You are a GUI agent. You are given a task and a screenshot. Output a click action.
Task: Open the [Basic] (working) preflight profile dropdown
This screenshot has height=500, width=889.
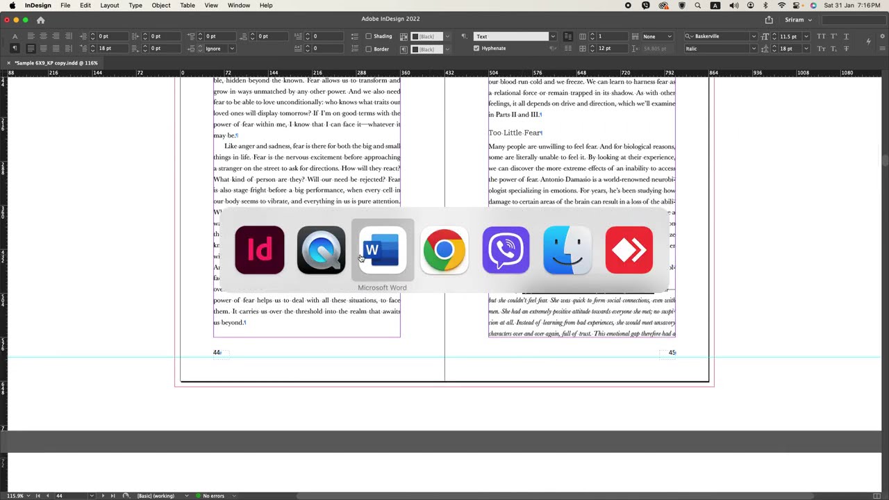(186, 496)
